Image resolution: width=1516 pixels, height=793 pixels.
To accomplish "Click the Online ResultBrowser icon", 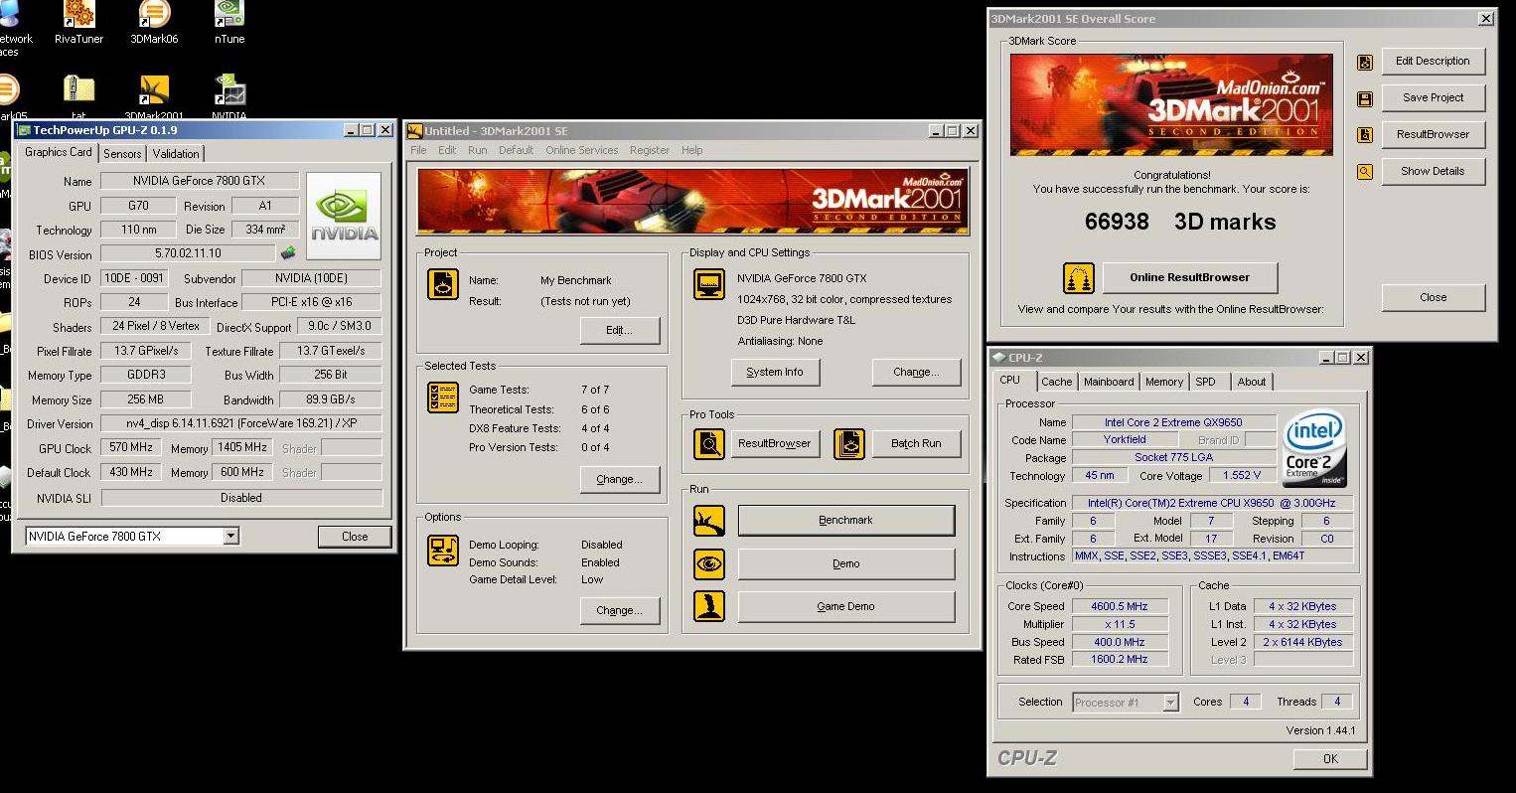I will pos(1079,278).
